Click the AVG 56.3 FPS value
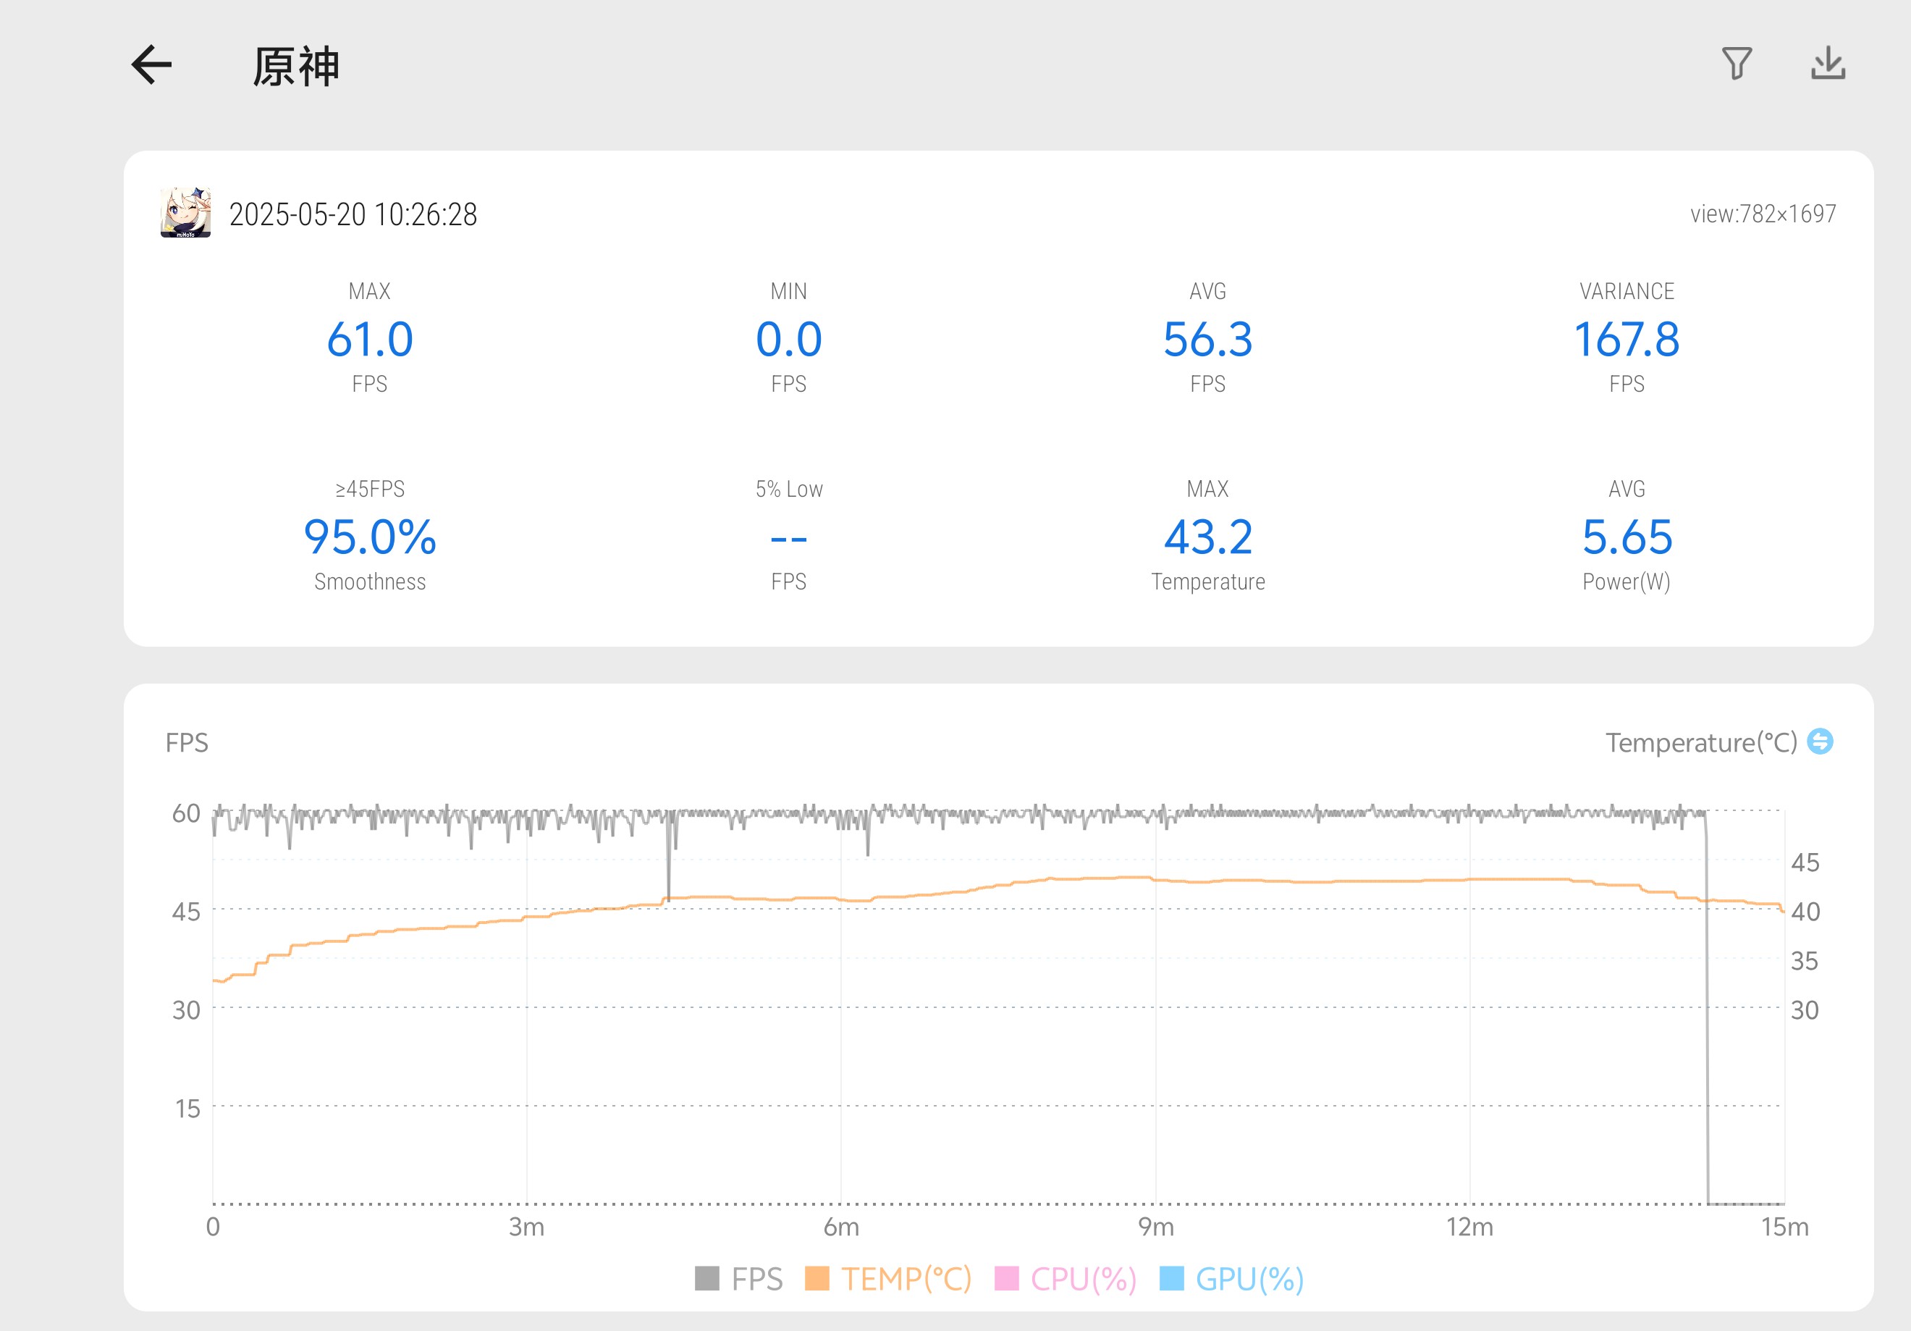The width and height of the screenshot is (1911, 1331). pos(1207,339)
